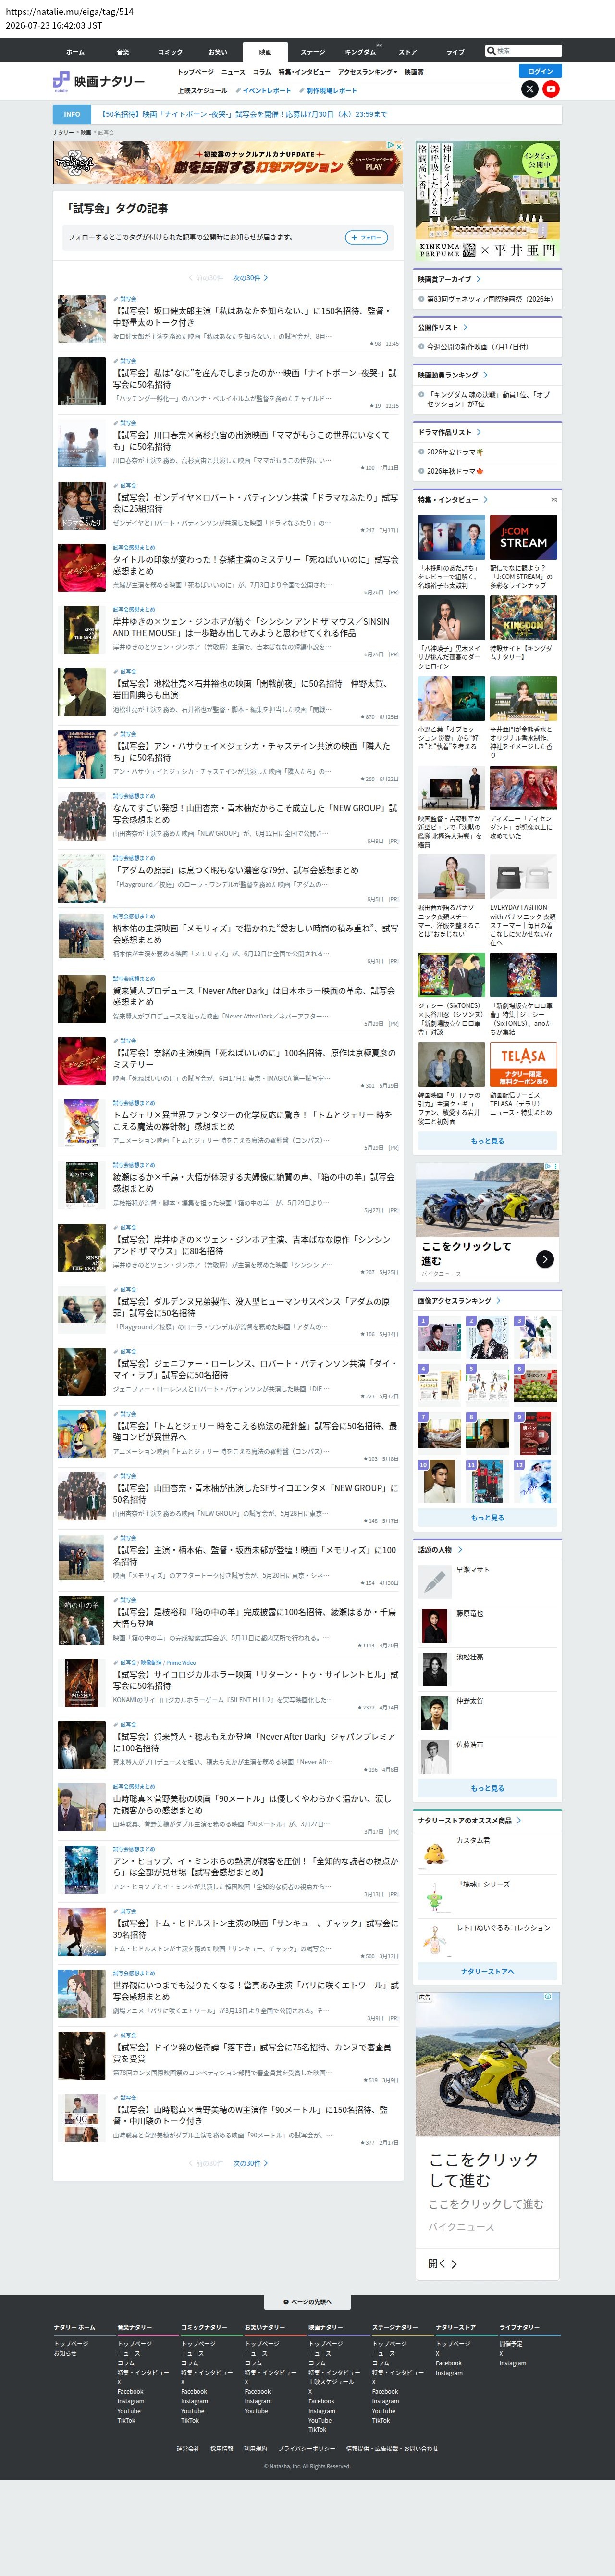
Task: Open the 話題の人物 arrow icon
Action: (x=459, y=1550)
